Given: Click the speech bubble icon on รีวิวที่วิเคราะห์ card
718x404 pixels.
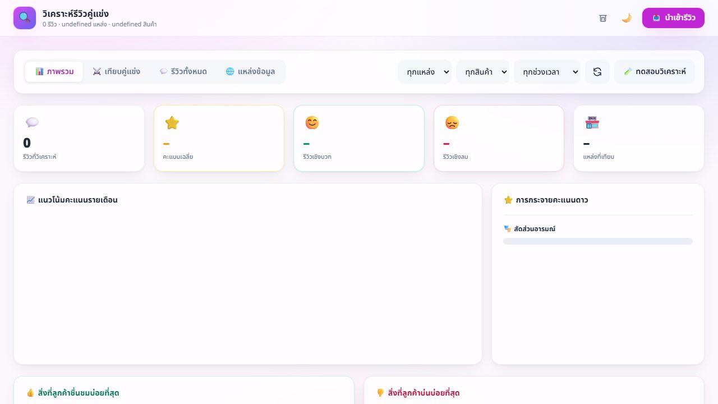Looking at the screenshot, I should coord(32,123).
